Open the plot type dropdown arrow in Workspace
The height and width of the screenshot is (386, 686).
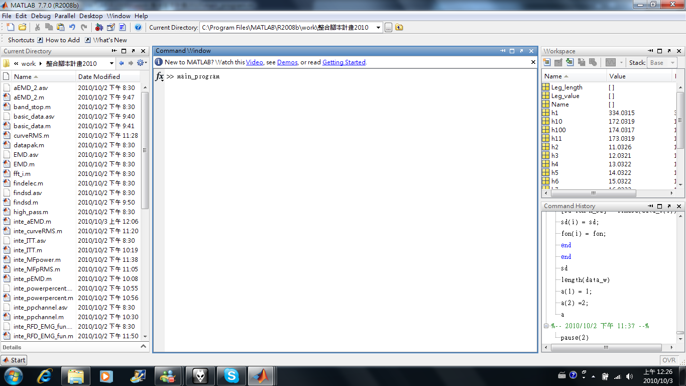(x=621, y=62)
